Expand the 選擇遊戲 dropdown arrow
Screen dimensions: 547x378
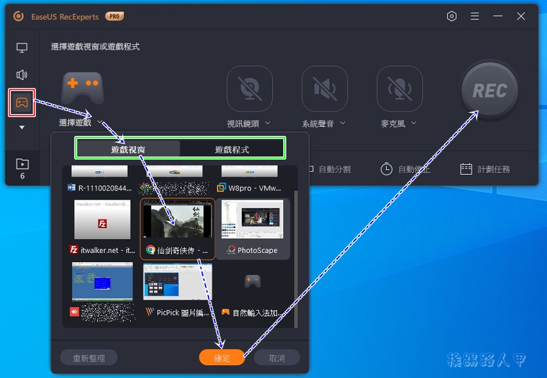coord(99,123)
